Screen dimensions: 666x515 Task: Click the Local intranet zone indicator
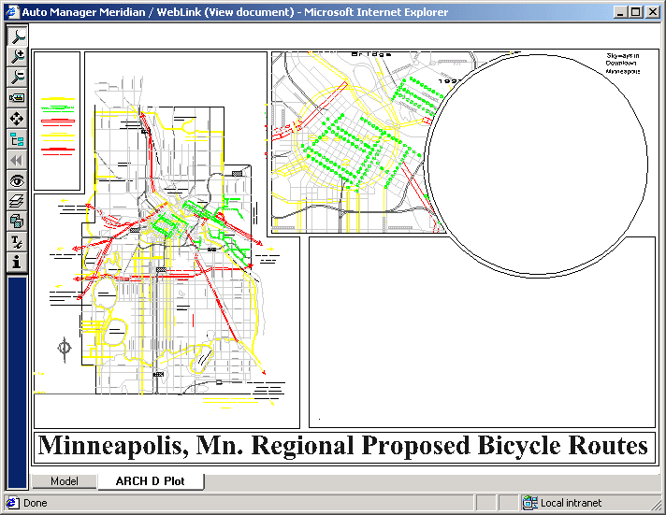(x=562, y=503)
